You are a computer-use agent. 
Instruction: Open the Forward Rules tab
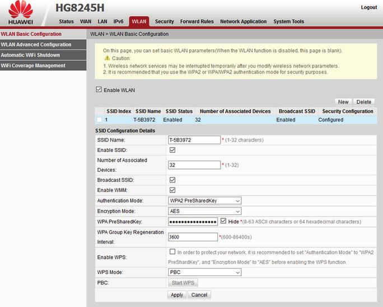pyautogui.click(x=197, y=21)
